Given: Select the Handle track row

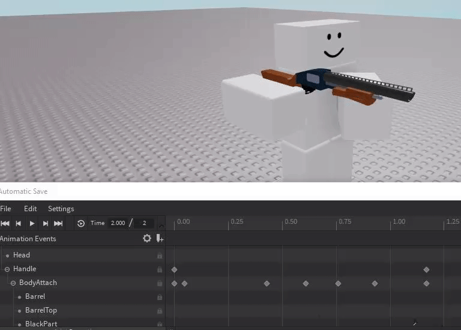Looking at the screenshot, I should pyautogui.click(x=82, y=269).
